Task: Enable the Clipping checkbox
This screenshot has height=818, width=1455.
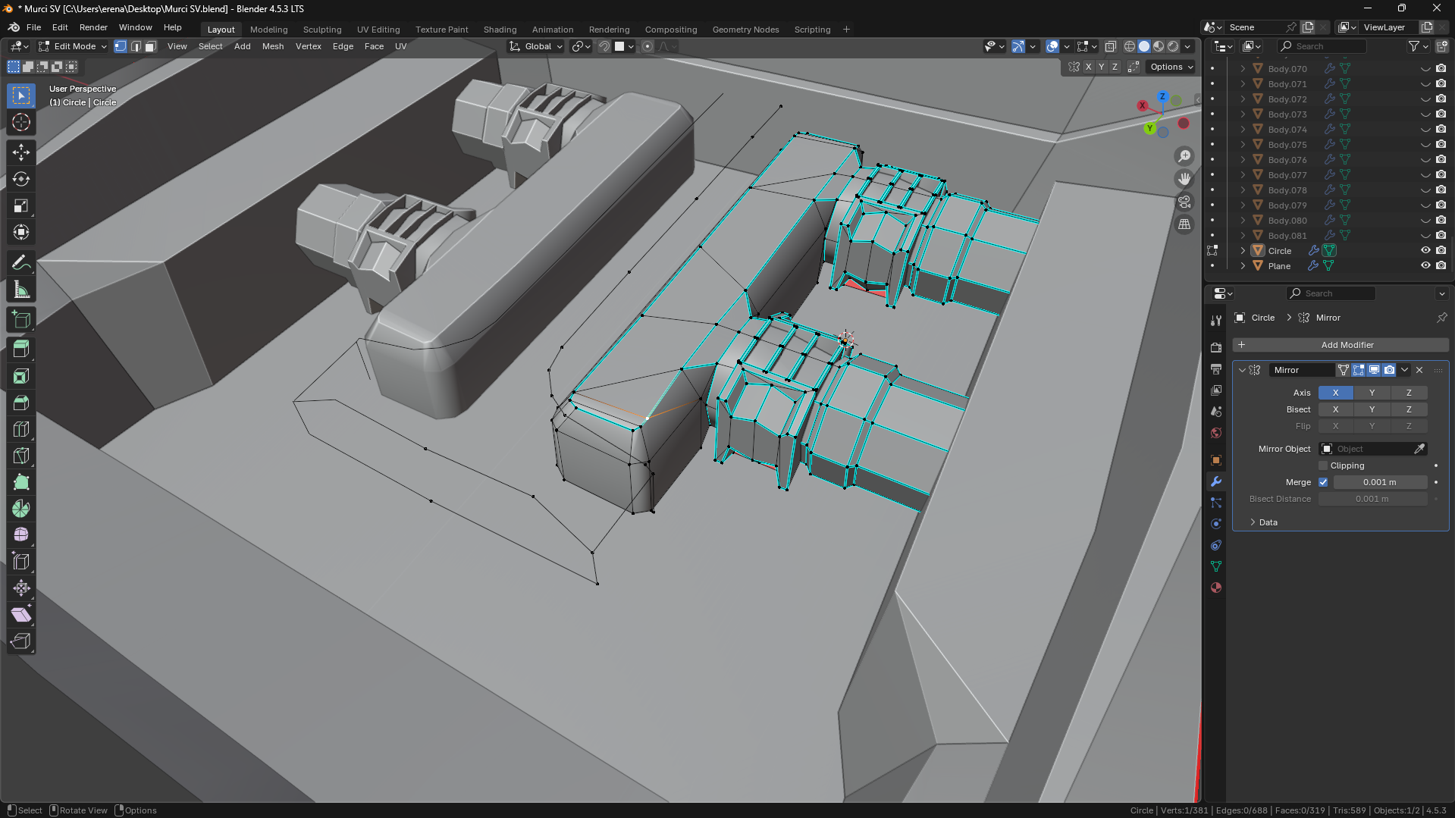Action: [1323, 465]
